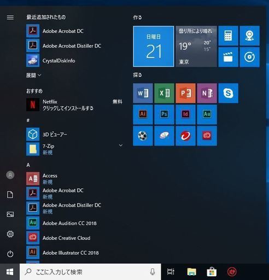Launch CrystalDiskInfo from recently added
The height and width of the screenshot is (280, 269).
tap(75, 60)
